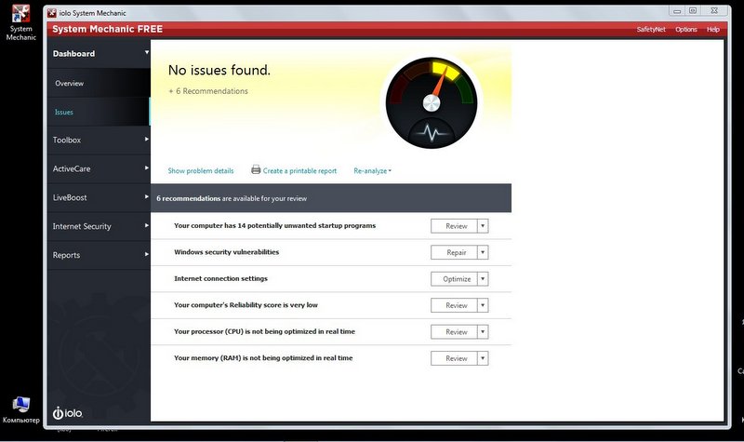Screen dimensions: 744x442
Task: Expand the Toolbox sidebar section
Action: coord(147,139)
